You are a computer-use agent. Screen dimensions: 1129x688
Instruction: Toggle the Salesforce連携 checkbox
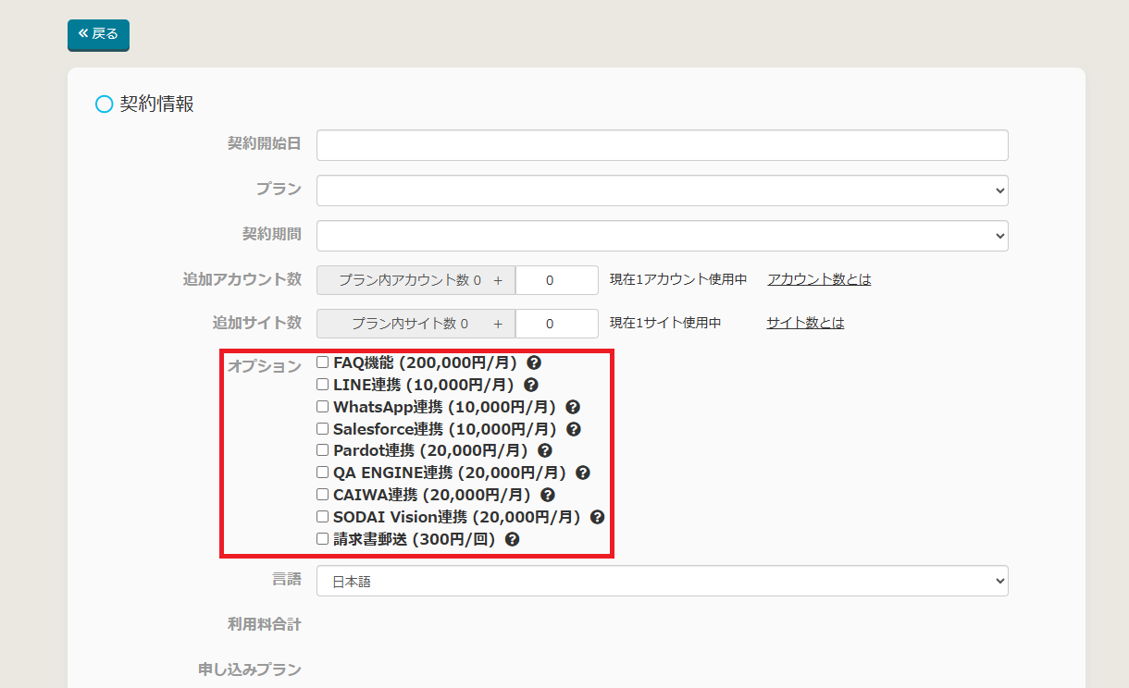pyautogui.click(x=323, y=428)
